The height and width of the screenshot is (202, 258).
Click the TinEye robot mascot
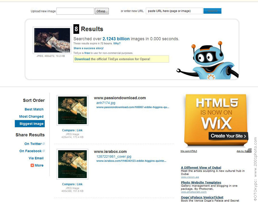[208, 61]
